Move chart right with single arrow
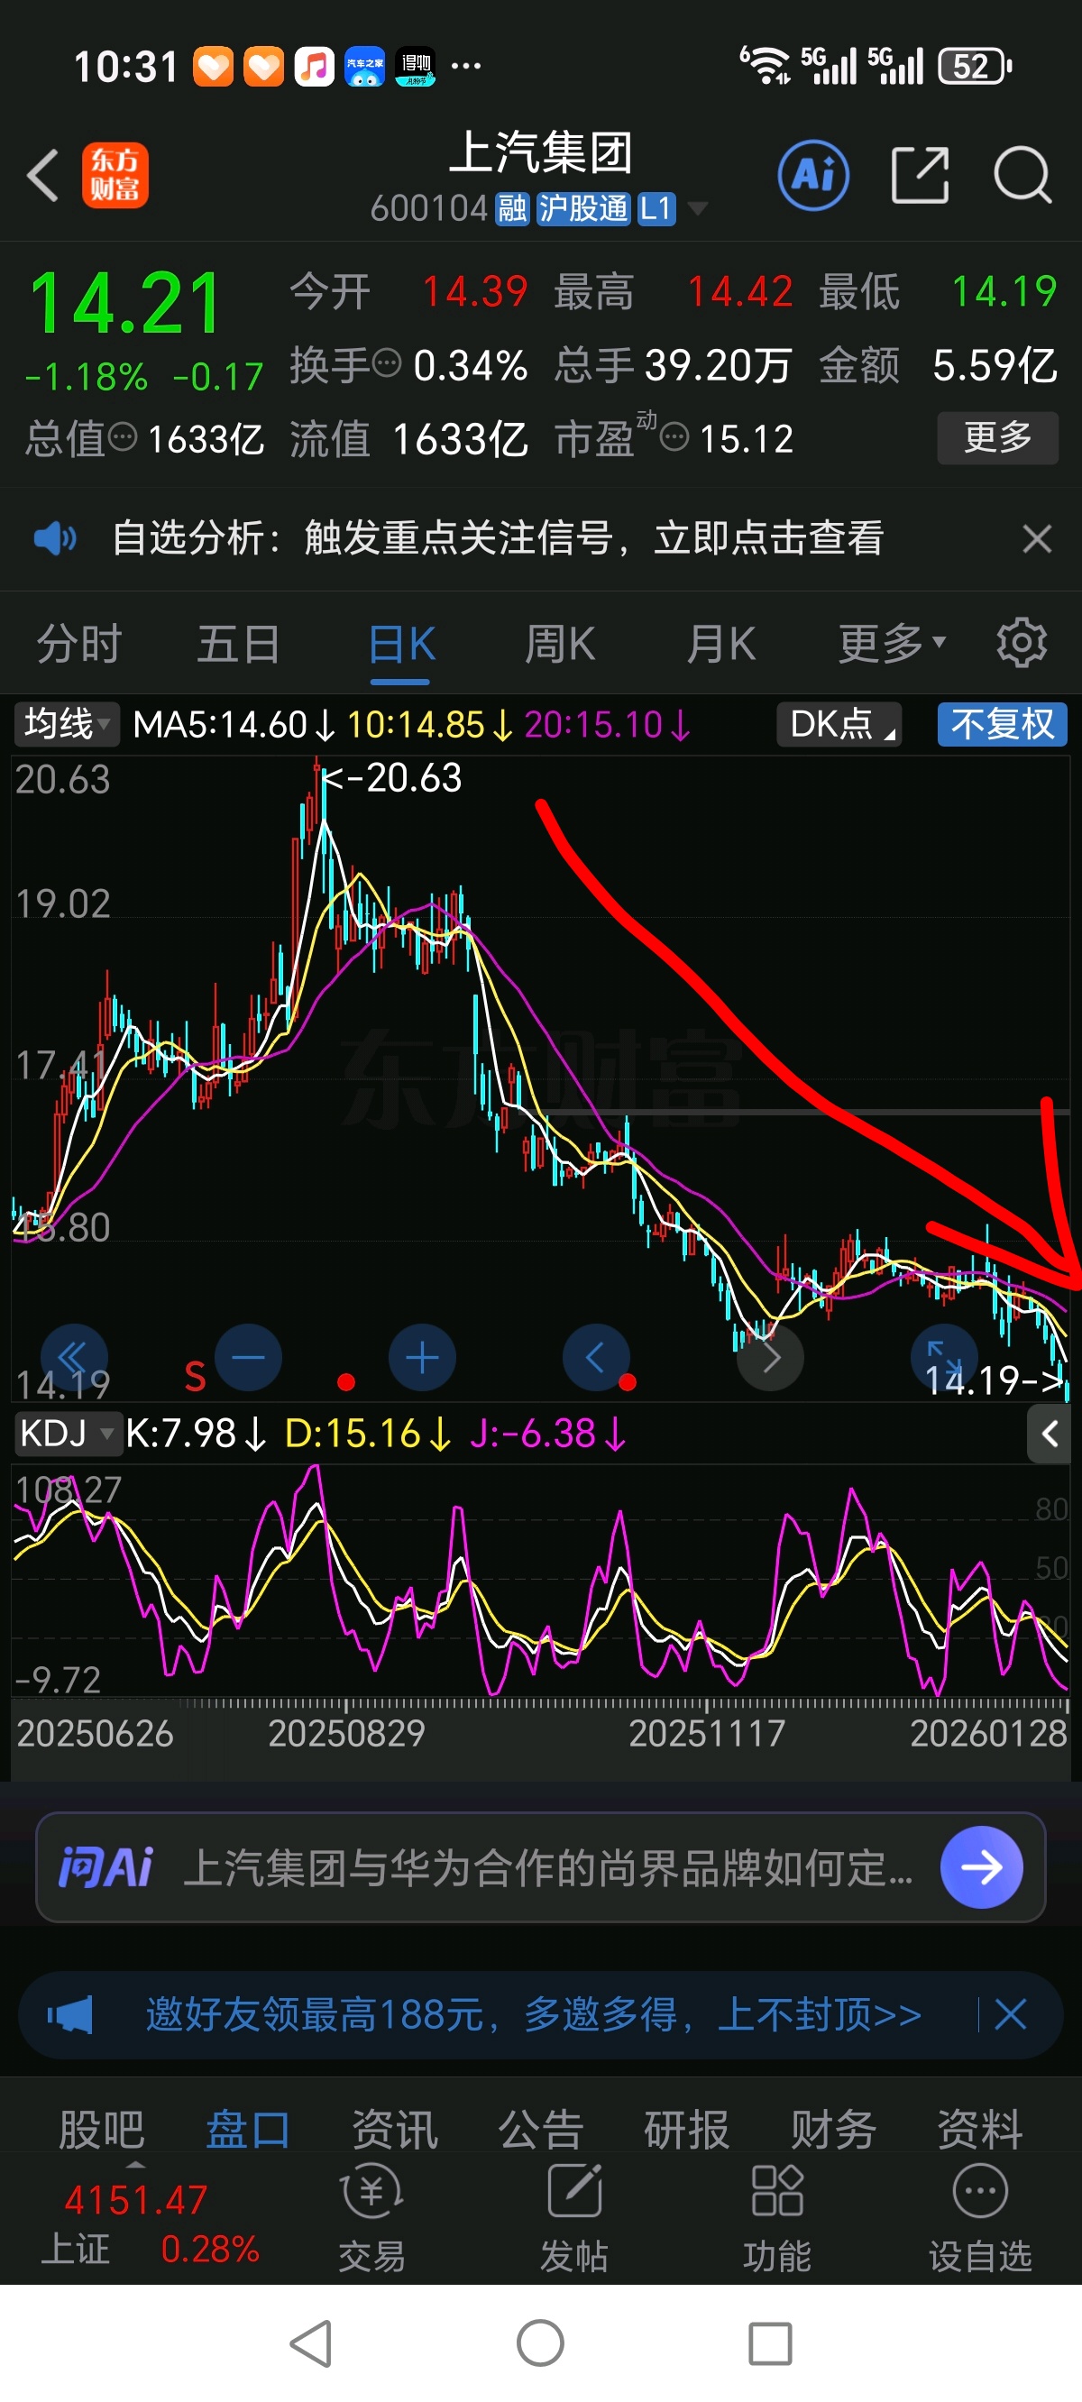 [x=770, y=1358]
